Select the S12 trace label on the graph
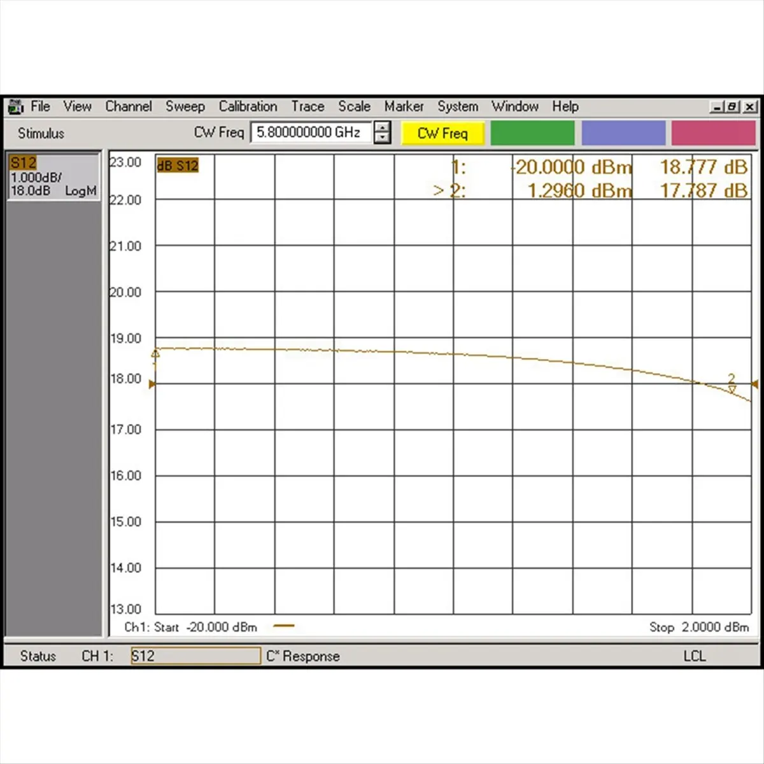This screenshot has height=764, width=764. coord(177,165)
